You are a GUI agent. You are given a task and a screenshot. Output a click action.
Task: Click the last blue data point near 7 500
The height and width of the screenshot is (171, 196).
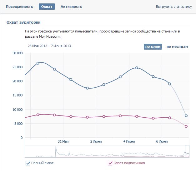[186, 116]
